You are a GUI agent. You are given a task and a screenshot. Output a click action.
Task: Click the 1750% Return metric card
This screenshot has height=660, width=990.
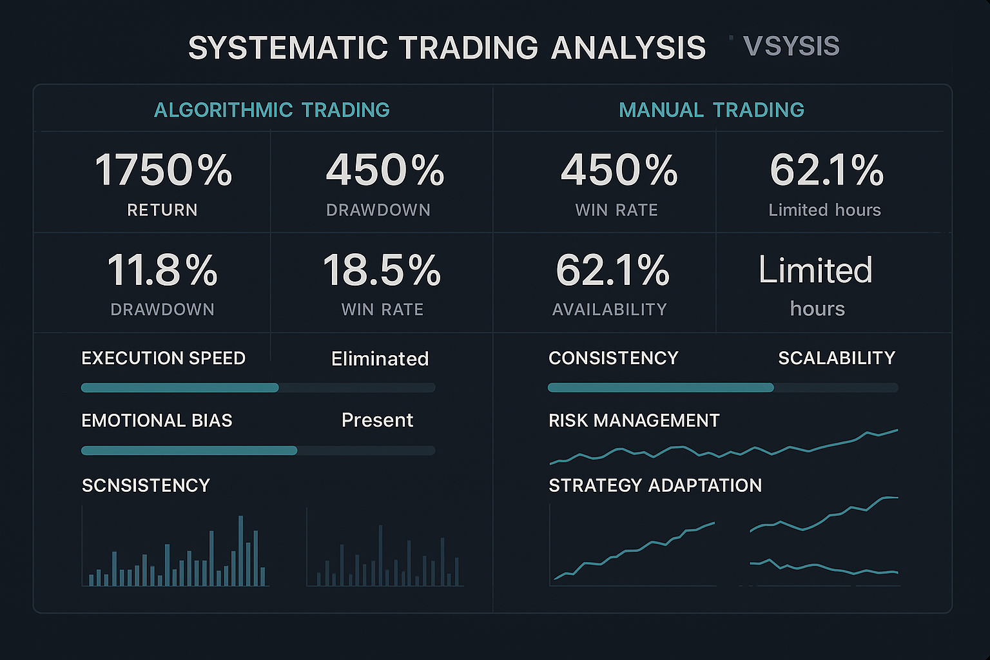162,183
